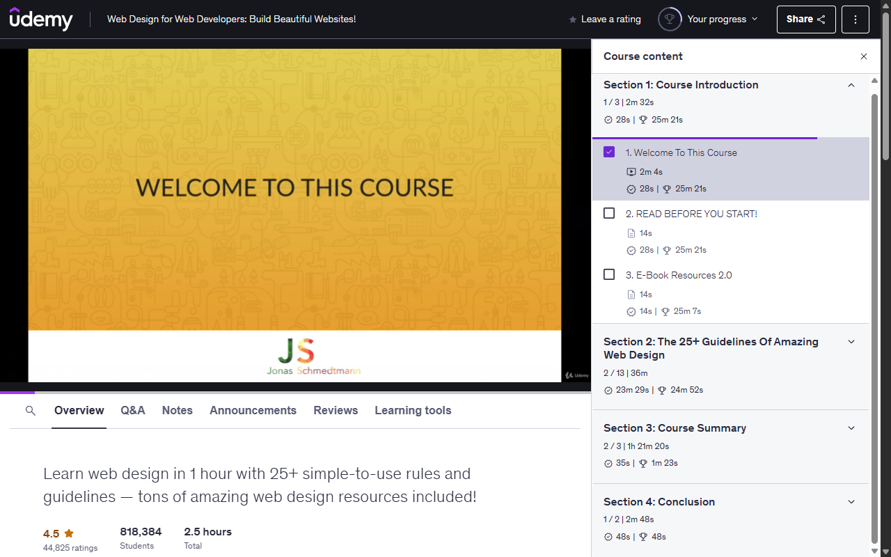Click document icon under E-Book Resources 2.0

pyautogui.click(x=631, y=295)
